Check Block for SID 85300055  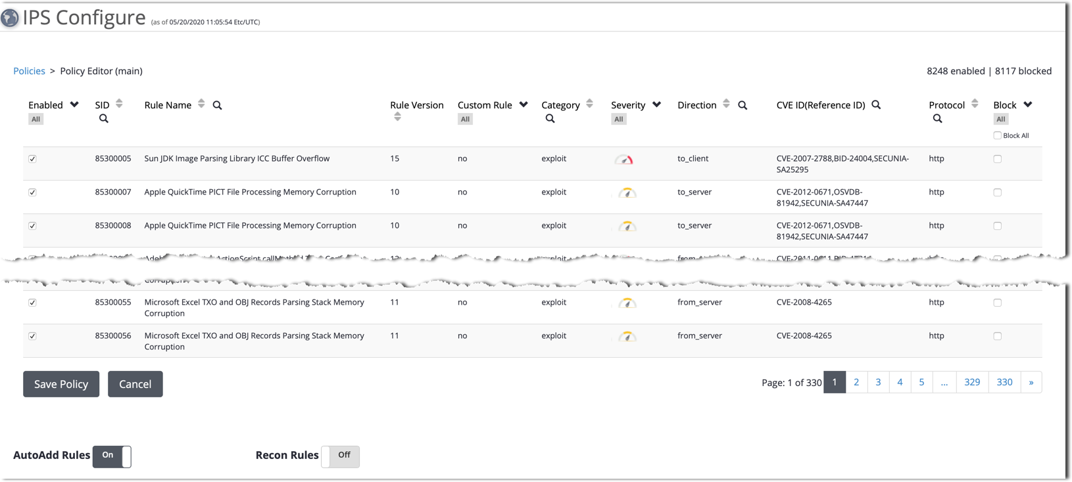[x=997, y=303]
